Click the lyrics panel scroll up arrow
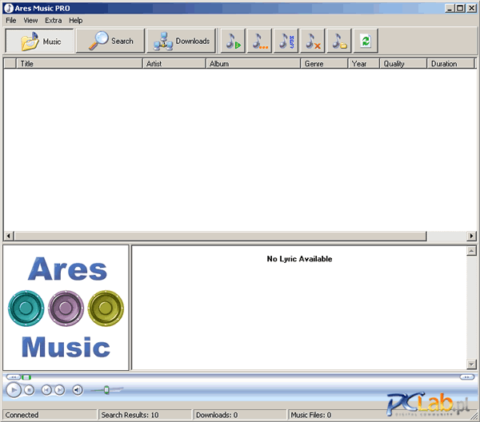The image size is (480, 422). coord(471,251)
